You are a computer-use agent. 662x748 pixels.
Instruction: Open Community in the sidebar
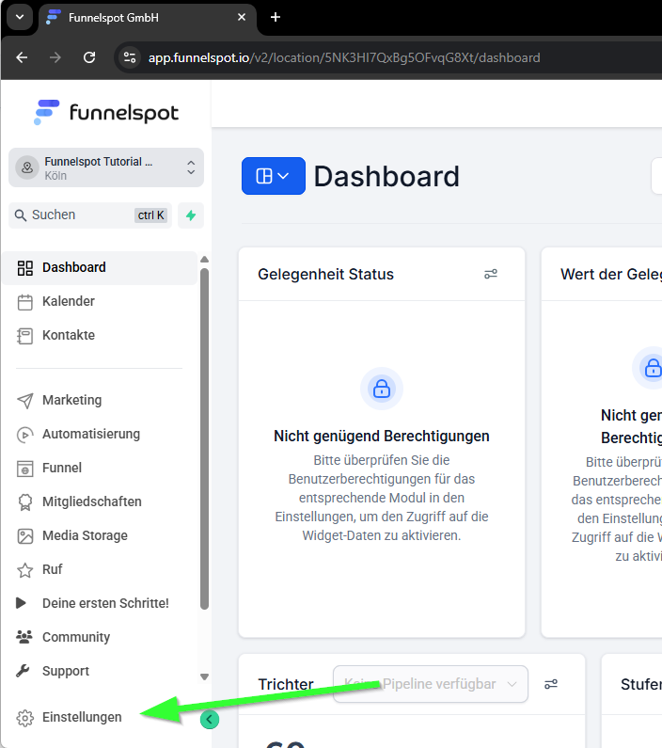point(100,637)
